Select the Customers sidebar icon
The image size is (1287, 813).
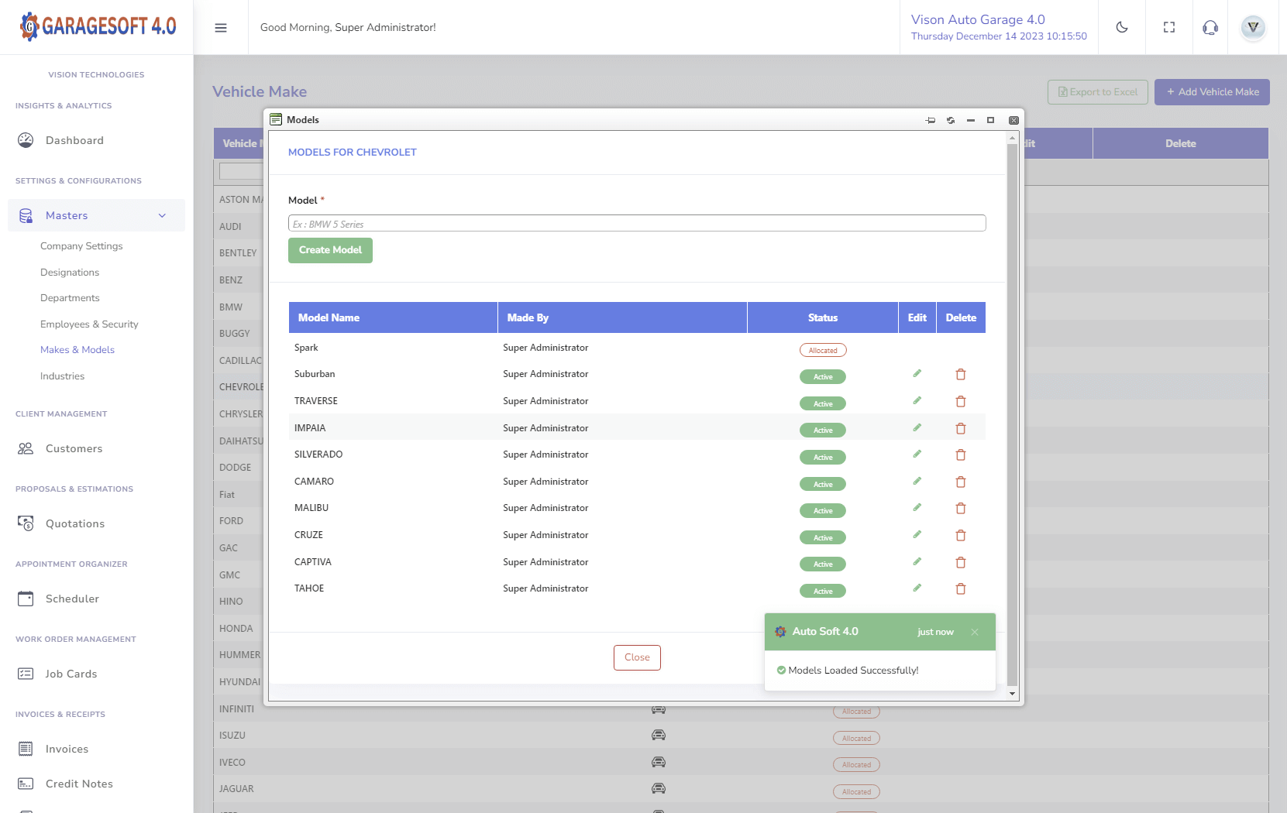point(26,448)
